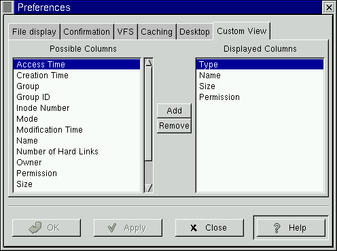Viewport: 337px width, 251px height.
Task: Switch to the File display tab
Action: tap(34, 32)
